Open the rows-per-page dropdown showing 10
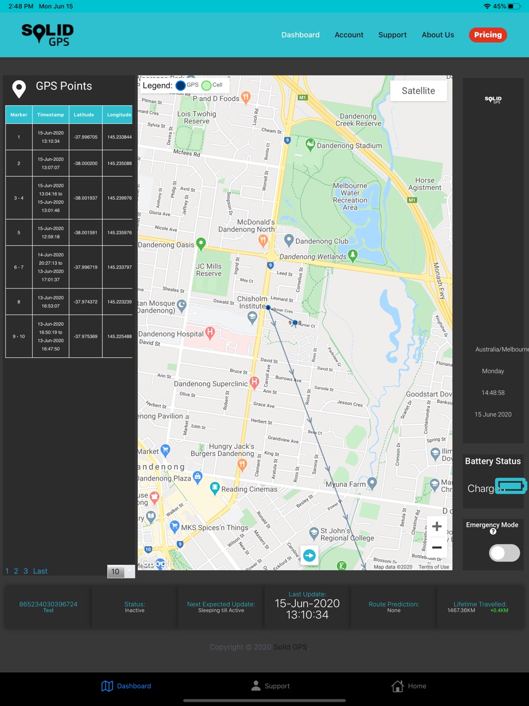Viewport: 529px width, 706px height. coord(121,571)
